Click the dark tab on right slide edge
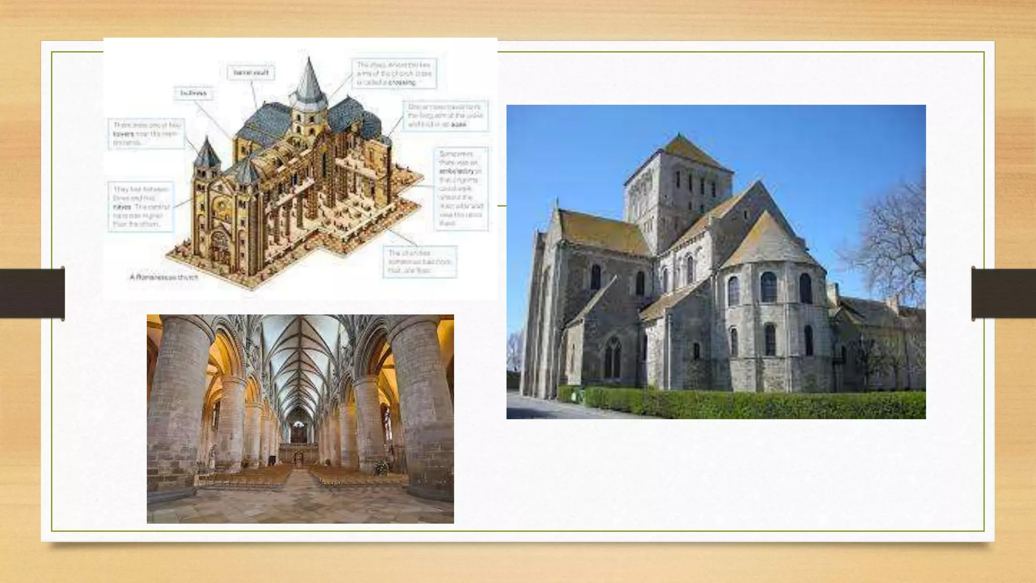 tap(1004, 294)
